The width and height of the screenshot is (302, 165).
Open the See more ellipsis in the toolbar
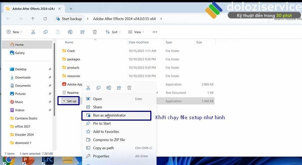click(x=155, y=32)
